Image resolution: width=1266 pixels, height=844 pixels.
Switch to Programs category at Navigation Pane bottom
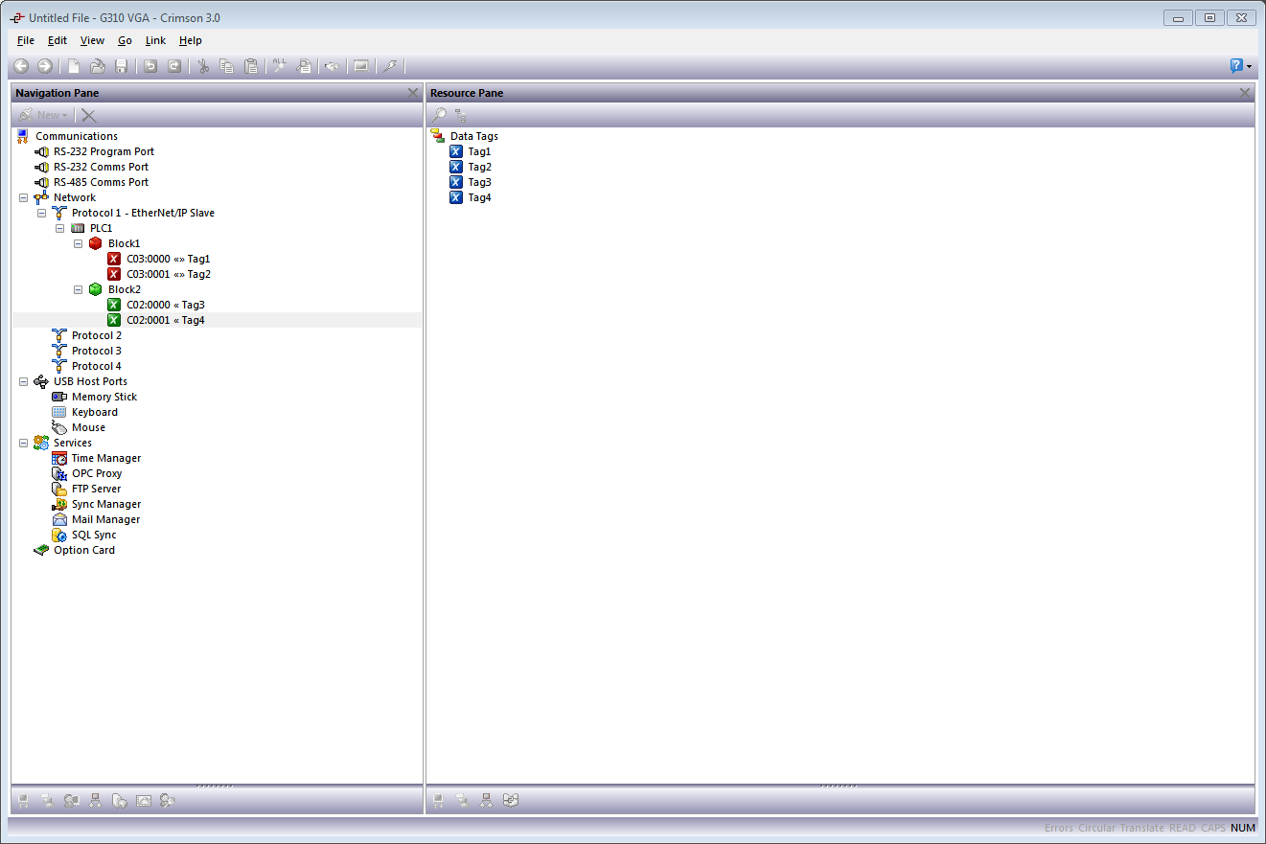pos(95,801)
